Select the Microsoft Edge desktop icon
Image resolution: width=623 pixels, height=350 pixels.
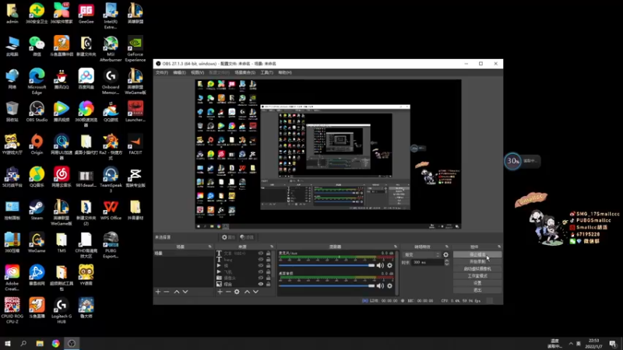pos(37,82)
